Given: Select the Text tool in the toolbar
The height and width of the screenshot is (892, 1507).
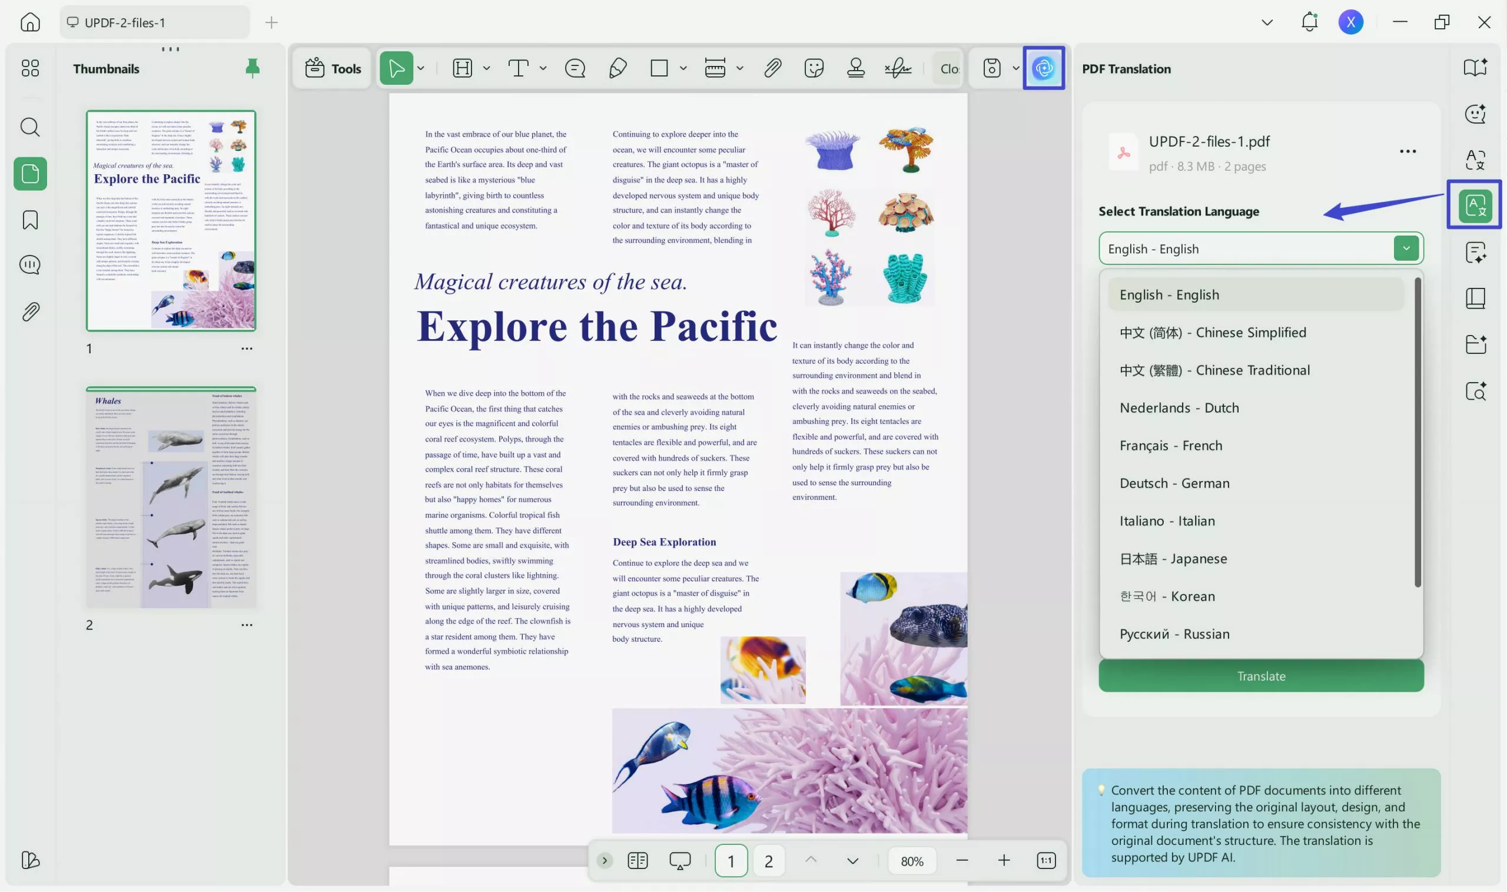Looking at the screenshot, I should 519,67.
